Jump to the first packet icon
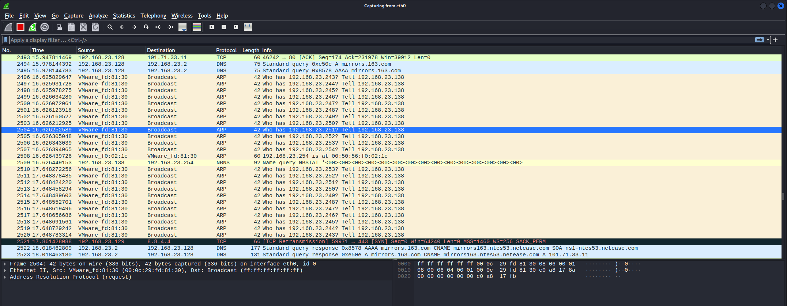 [158, 27]
